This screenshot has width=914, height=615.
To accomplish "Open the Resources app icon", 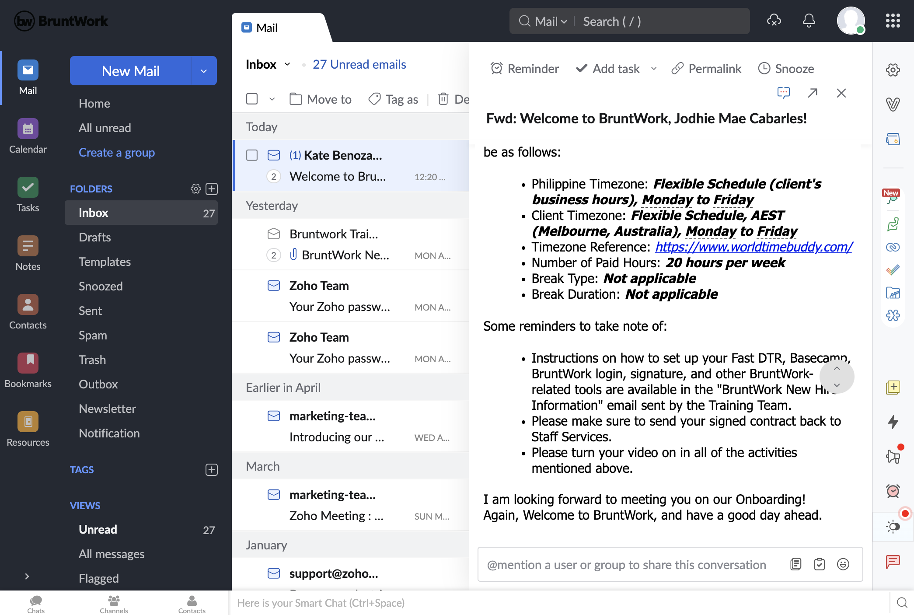I will coord(28,429).
